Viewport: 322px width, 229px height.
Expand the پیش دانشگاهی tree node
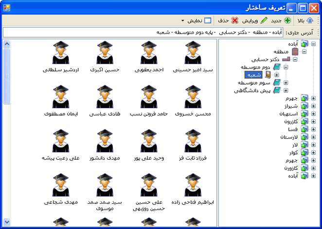286,91
